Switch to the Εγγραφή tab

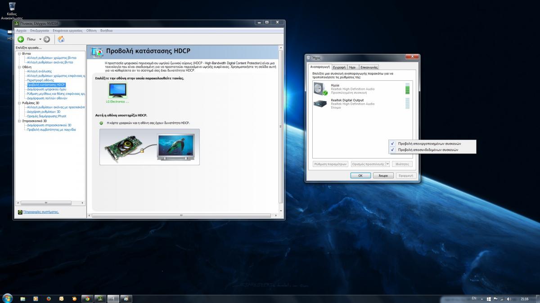pyautogui.click(x=339, y=67)
